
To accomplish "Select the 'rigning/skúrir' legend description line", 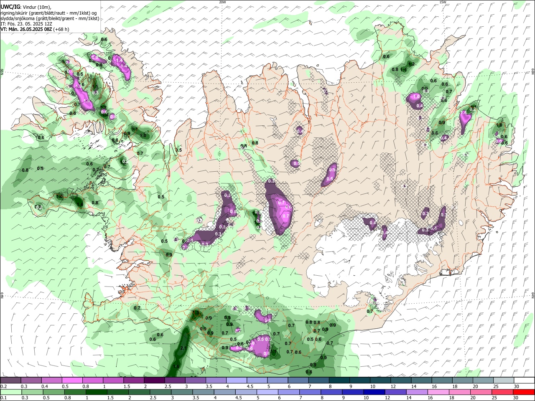I will coord(48,13).
